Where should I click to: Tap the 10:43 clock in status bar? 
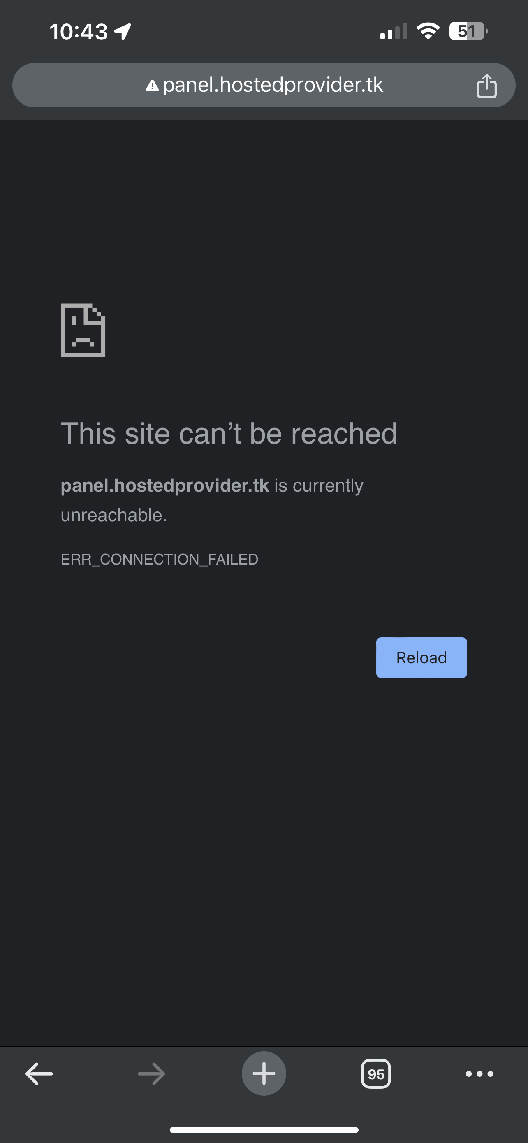click(79, 32)
